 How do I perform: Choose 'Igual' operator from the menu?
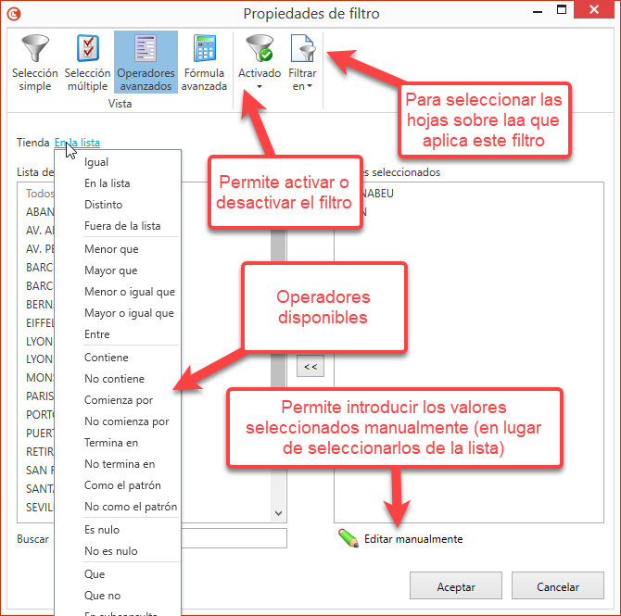96,162
